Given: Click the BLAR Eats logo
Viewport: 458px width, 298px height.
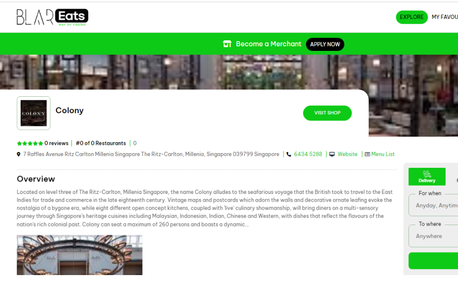Looking at the screenshot, I should 53,17.
